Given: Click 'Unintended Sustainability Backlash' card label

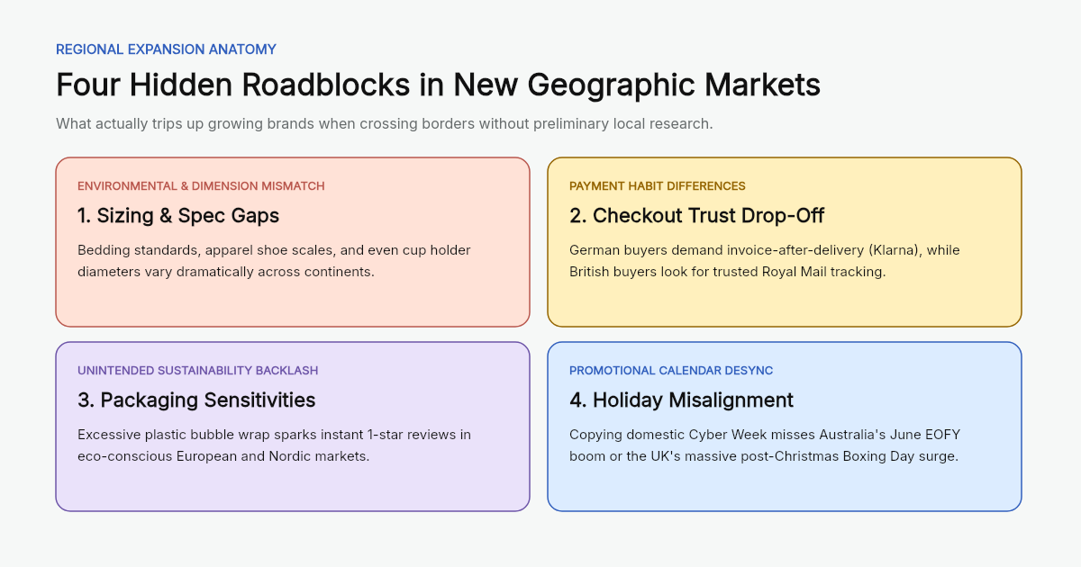Looking at the screenshot, I should coord(197,371).
